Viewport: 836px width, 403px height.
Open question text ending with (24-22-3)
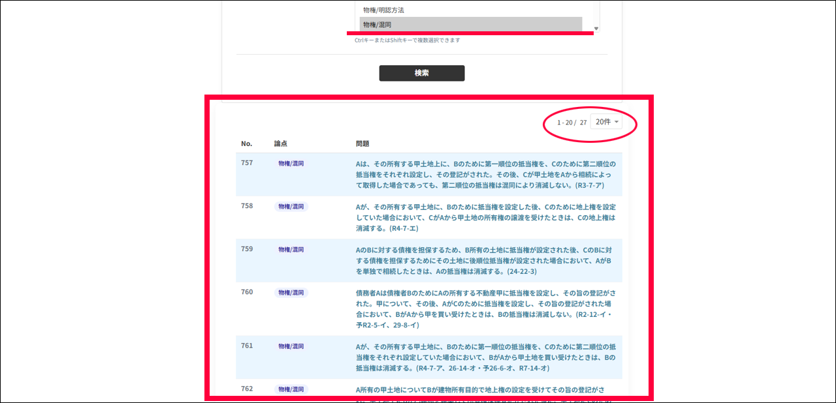tap(485, 260)
